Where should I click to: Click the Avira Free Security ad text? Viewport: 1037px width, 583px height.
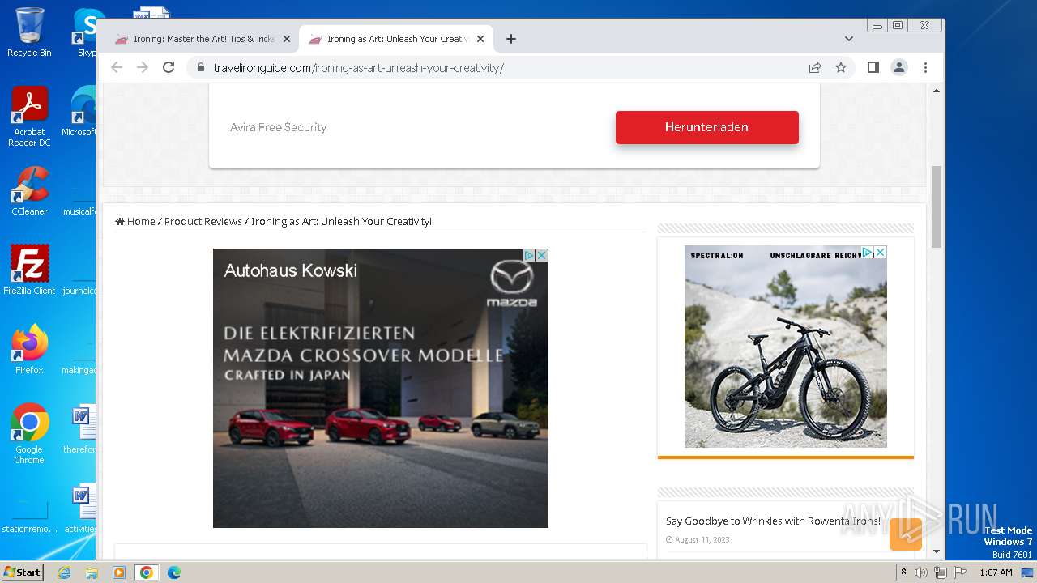(x=278, y=127)
